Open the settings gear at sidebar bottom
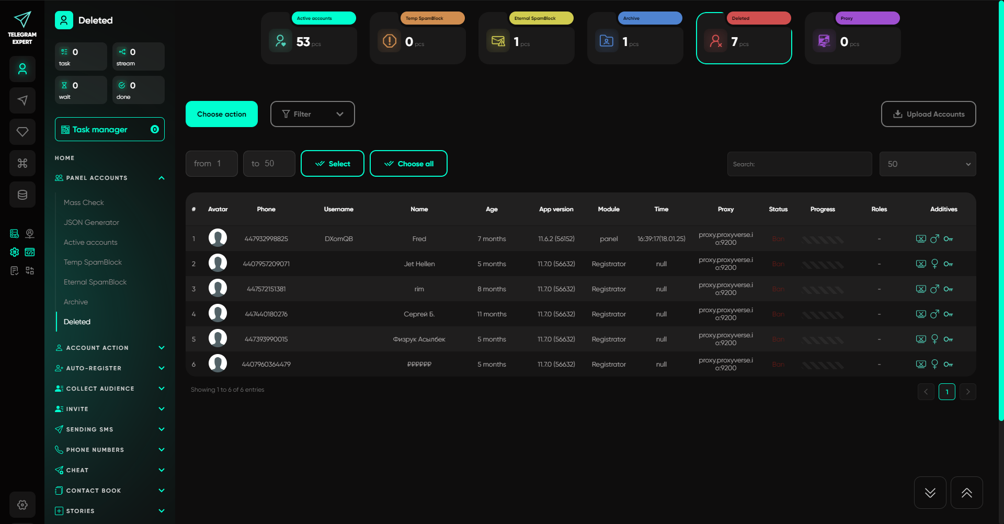The height and width of the screenshot is (524, 1004). [x=22, y=505]
